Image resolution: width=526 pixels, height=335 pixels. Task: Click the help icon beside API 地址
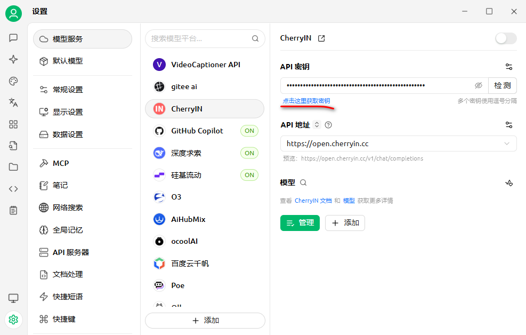pyautogui.click(x=328, y=125)
